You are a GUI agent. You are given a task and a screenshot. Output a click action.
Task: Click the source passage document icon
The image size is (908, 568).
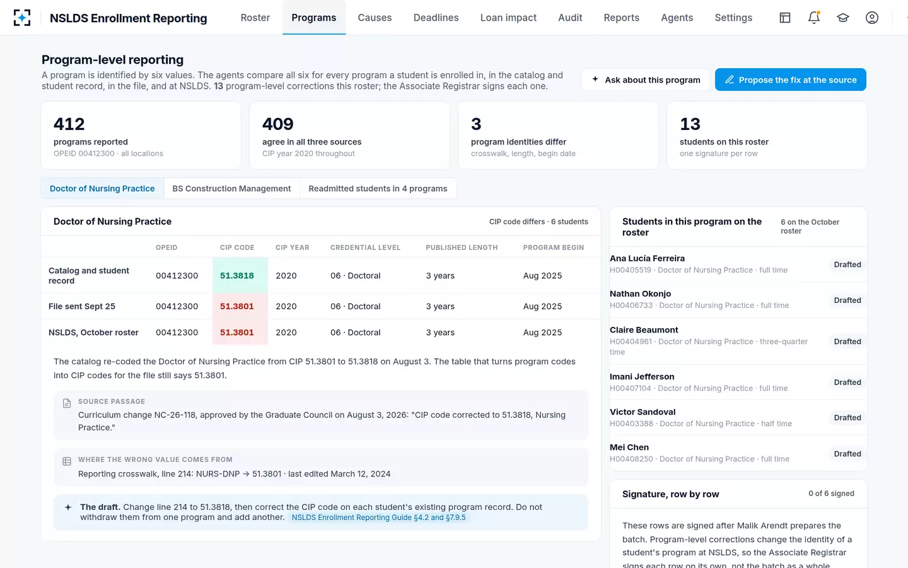[x=67, y=403]
